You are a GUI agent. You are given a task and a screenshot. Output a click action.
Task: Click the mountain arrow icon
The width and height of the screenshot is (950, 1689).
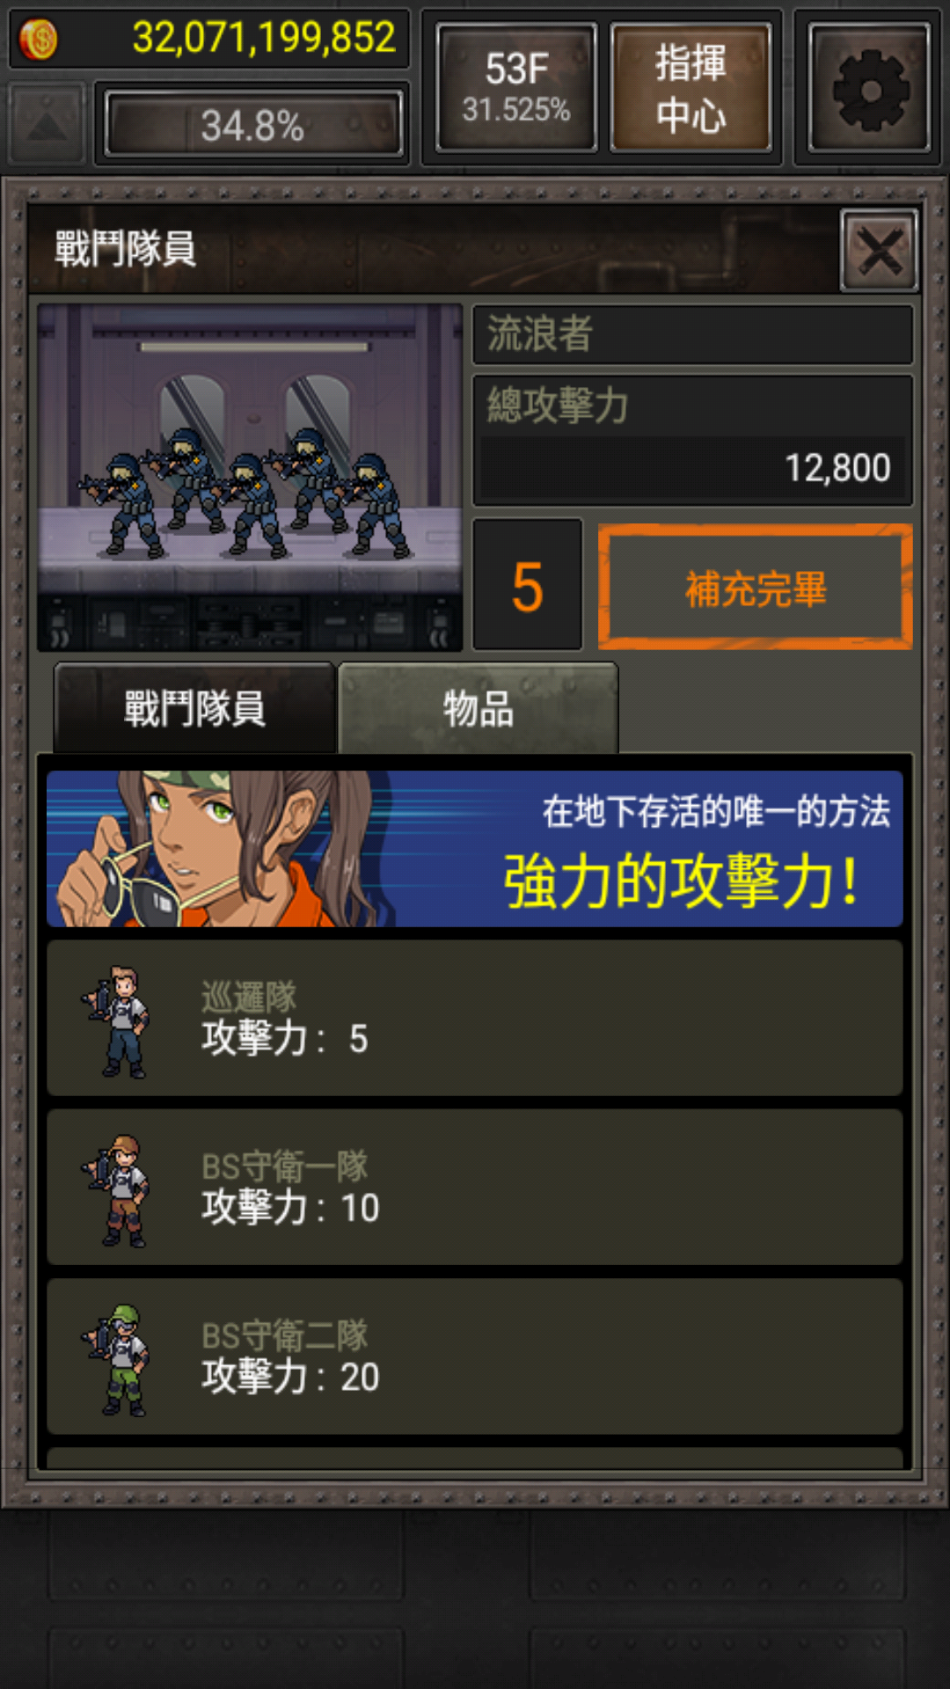[x=47, y=123]
